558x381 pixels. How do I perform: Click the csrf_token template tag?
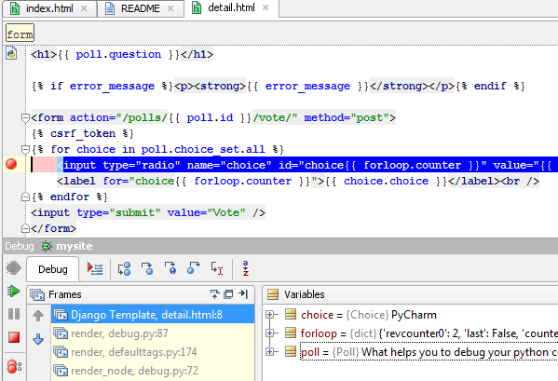[x=83, y=134]
